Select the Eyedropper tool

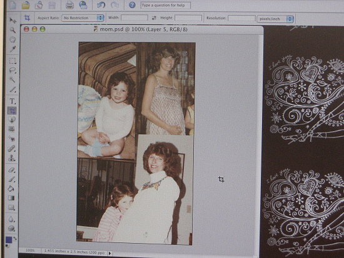click(x=13, y=49)
